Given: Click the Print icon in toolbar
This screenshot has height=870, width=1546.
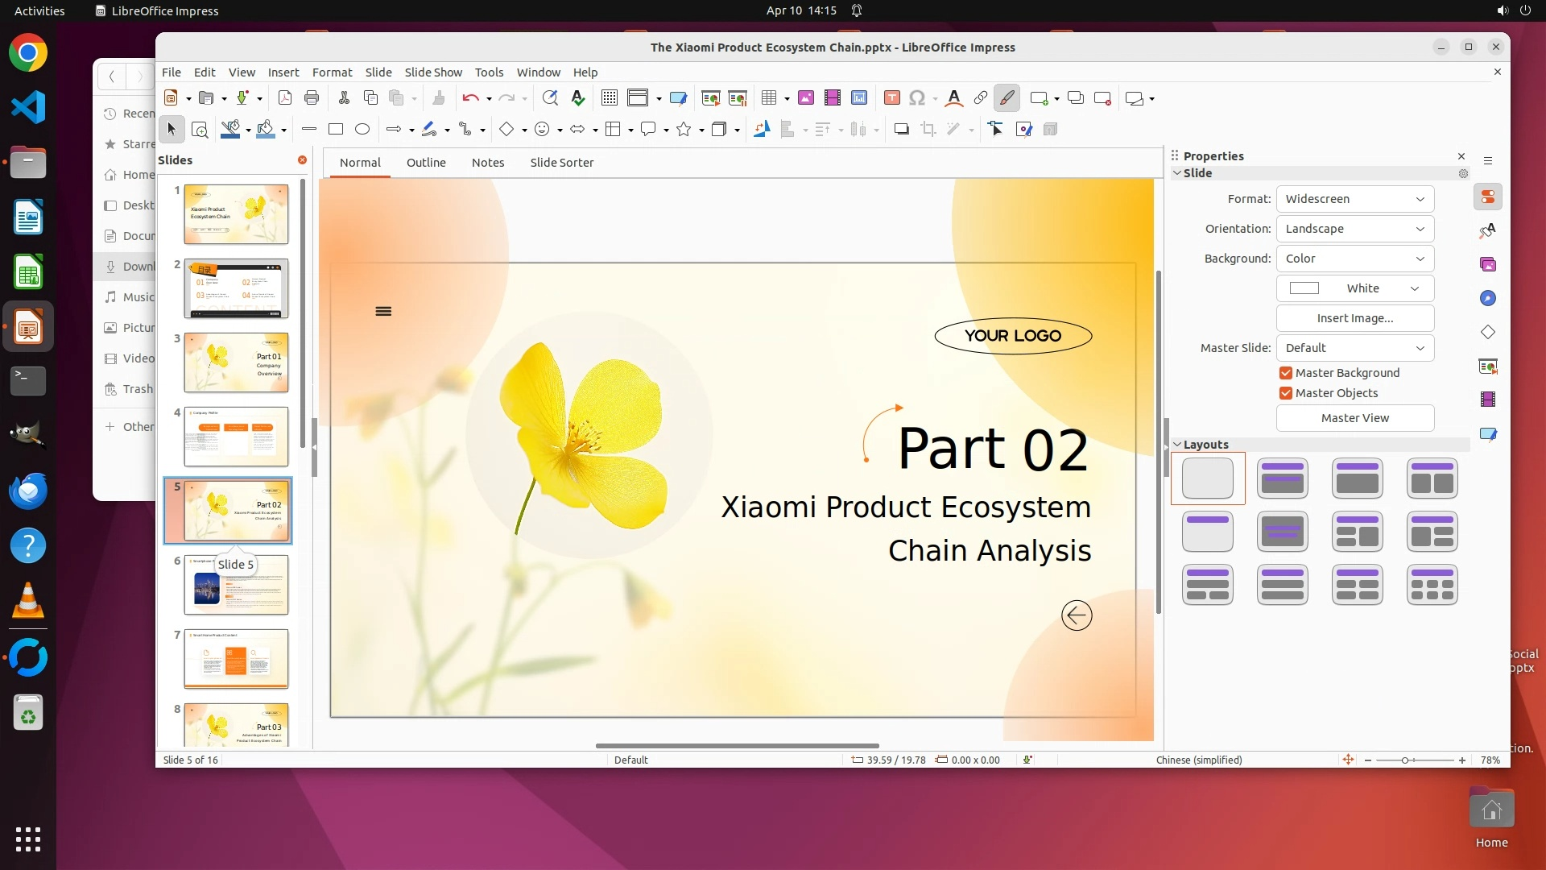Looking at the screenshot, I should [312, 98].
